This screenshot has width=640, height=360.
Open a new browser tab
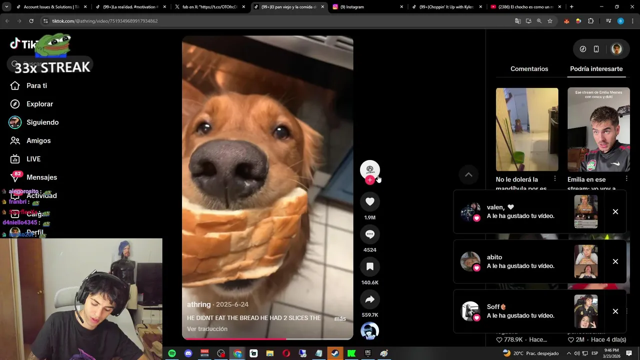tap(571, 7)
